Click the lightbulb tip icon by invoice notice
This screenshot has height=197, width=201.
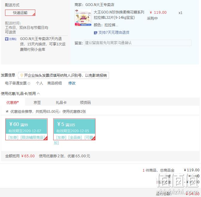[22, 75]
